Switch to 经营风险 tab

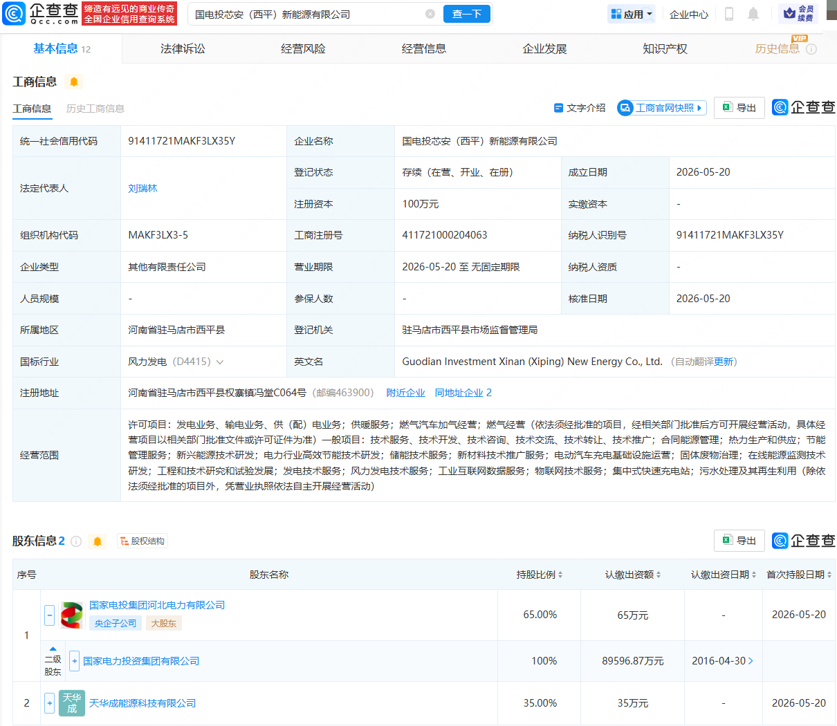click(x=303, y=49)
